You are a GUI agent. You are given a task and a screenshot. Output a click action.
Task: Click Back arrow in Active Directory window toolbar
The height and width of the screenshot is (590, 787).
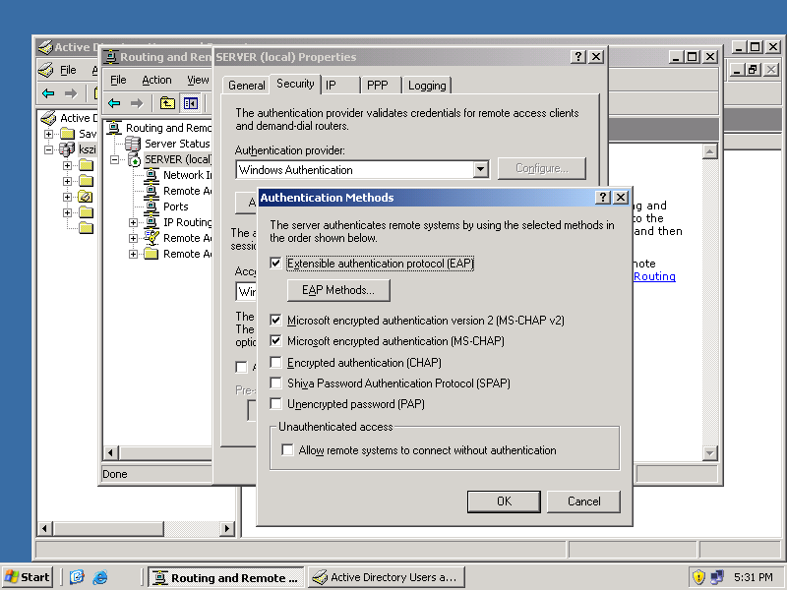[48, 93]
